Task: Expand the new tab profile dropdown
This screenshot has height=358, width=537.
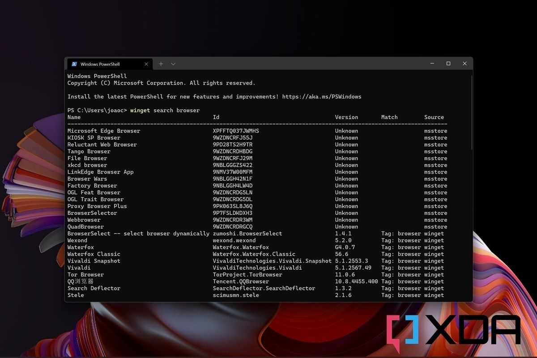Action: (173, 64)
